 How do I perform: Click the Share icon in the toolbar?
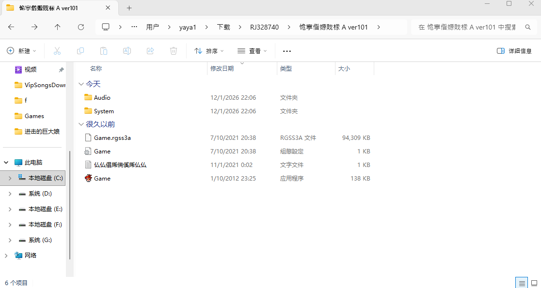[150, 50]
